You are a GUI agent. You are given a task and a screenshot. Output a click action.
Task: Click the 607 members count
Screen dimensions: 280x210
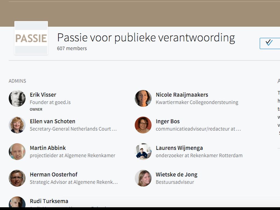pos(72,48)
